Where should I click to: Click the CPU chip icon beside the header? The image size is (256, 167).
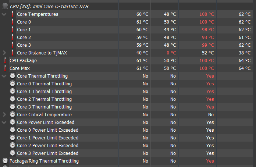point(5,6)
